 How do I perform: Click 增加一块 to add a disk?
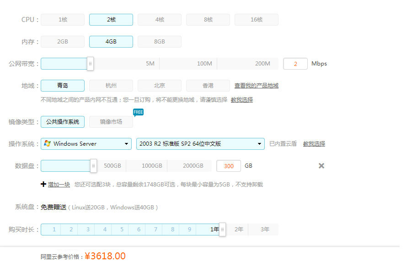pyautogui.click(x=59, y=185)
